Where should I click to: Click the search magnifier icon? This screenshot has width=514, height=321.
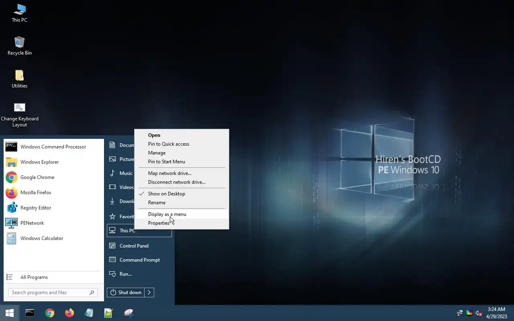92,293
